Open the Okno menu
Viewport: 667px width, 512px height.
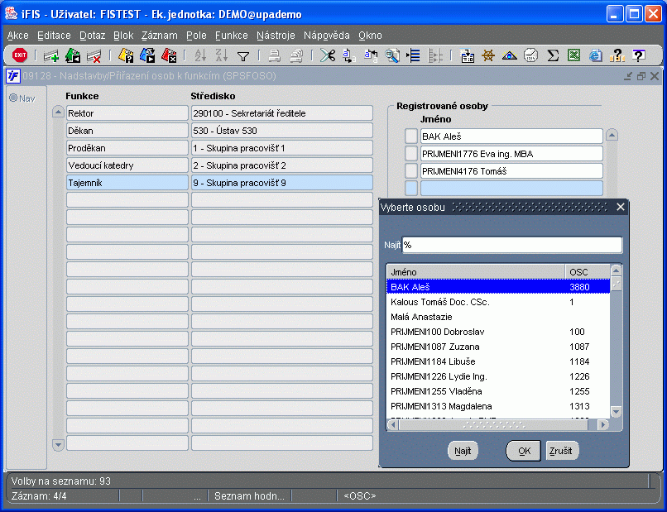click(x=370, y=36)
